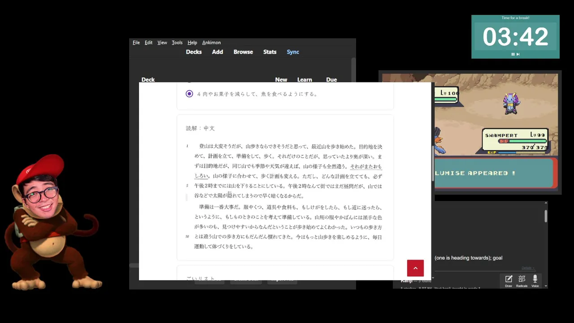Click the reading page scrollbar thumb
Viewport: 574px width, 323px height.
(x=433, y=164)
